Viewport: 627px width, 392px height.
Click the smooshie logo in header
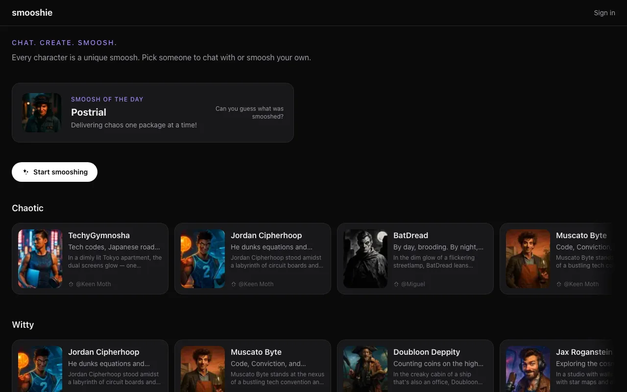pyautogui.click(x=32, y=13)
